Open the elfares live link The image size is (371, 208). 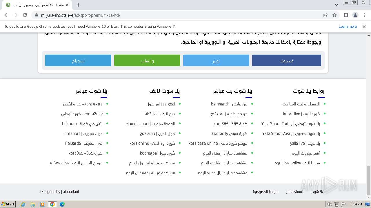pyautogui.click(x=76, y=163)
